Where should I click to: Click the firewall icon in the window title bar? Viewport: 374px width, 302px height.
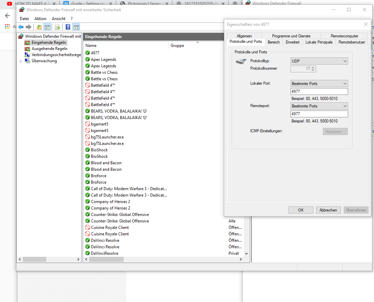(22, 10)
